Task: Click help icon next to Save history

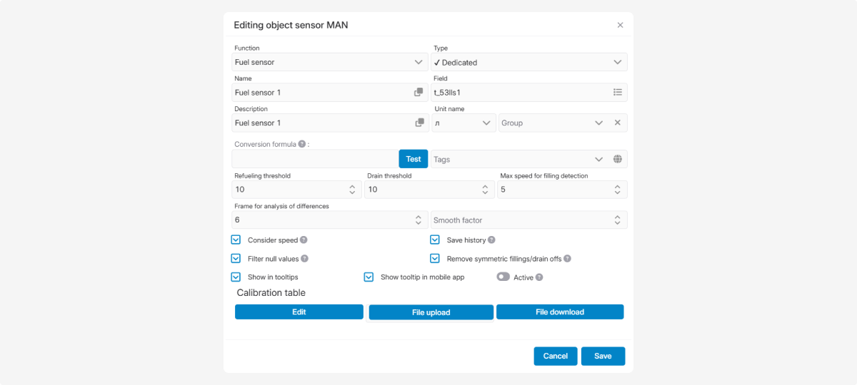Action: pyautogui.click(x=491, y=240)
